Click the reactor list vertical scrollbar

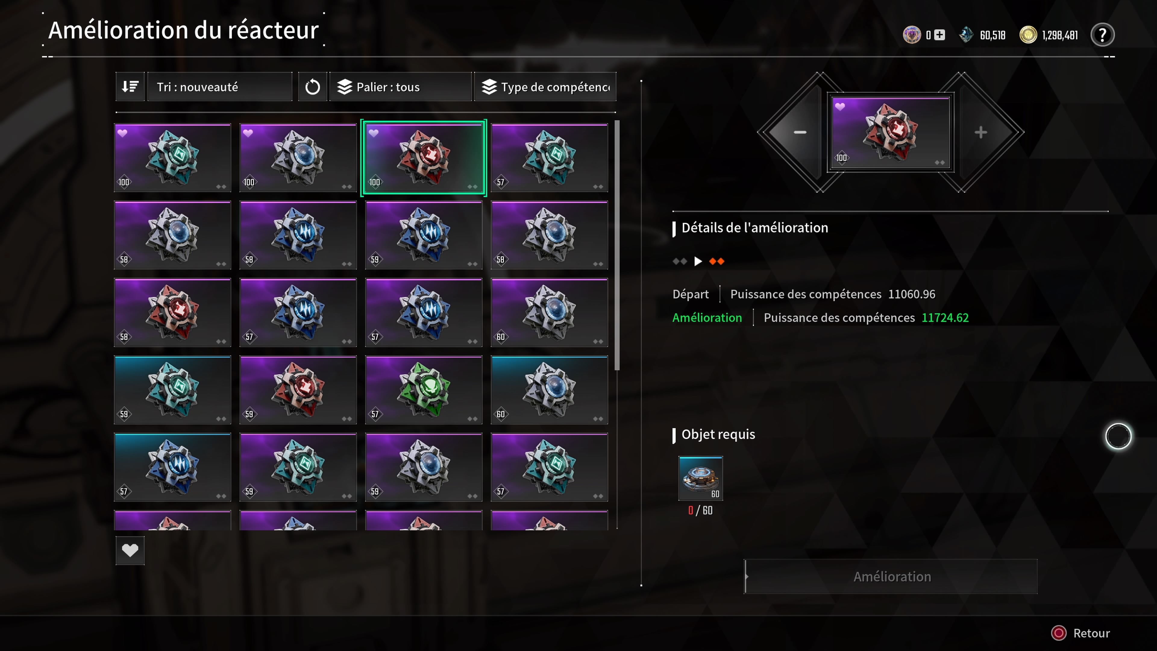point(617,245)
